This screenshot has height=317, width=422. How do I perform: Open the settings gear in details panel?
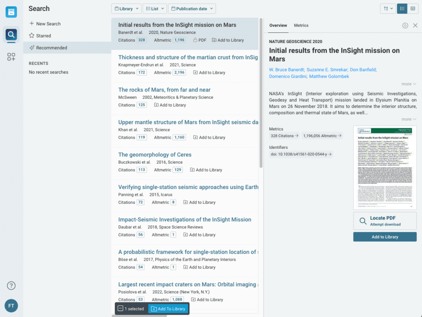tap(405, 25)
